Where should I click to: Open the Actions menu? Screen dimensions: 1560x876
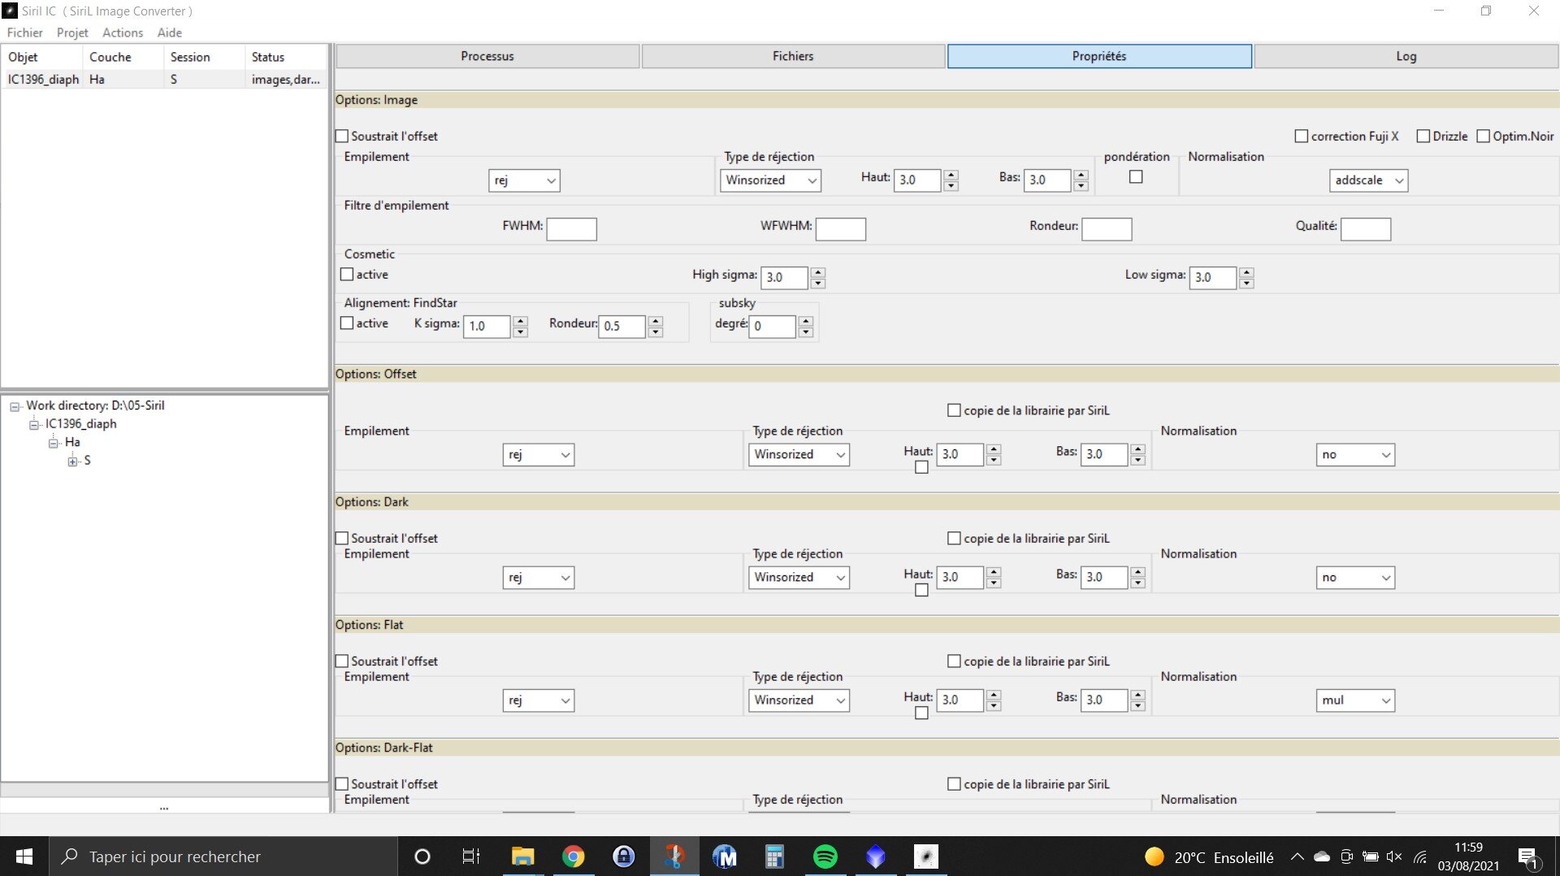tap(123, 33)
